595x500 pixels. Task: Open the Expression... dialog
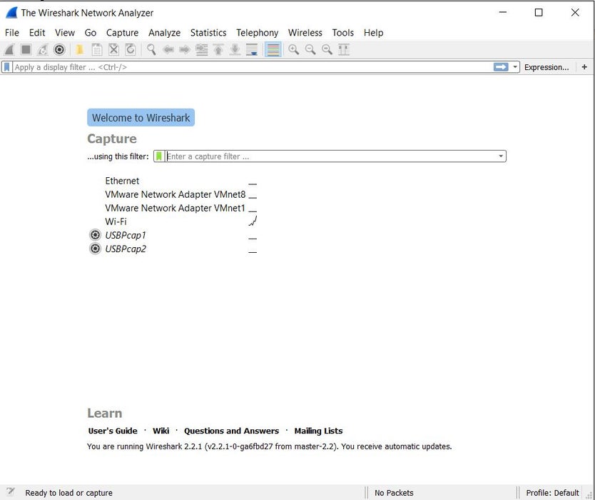coord(546,67)
